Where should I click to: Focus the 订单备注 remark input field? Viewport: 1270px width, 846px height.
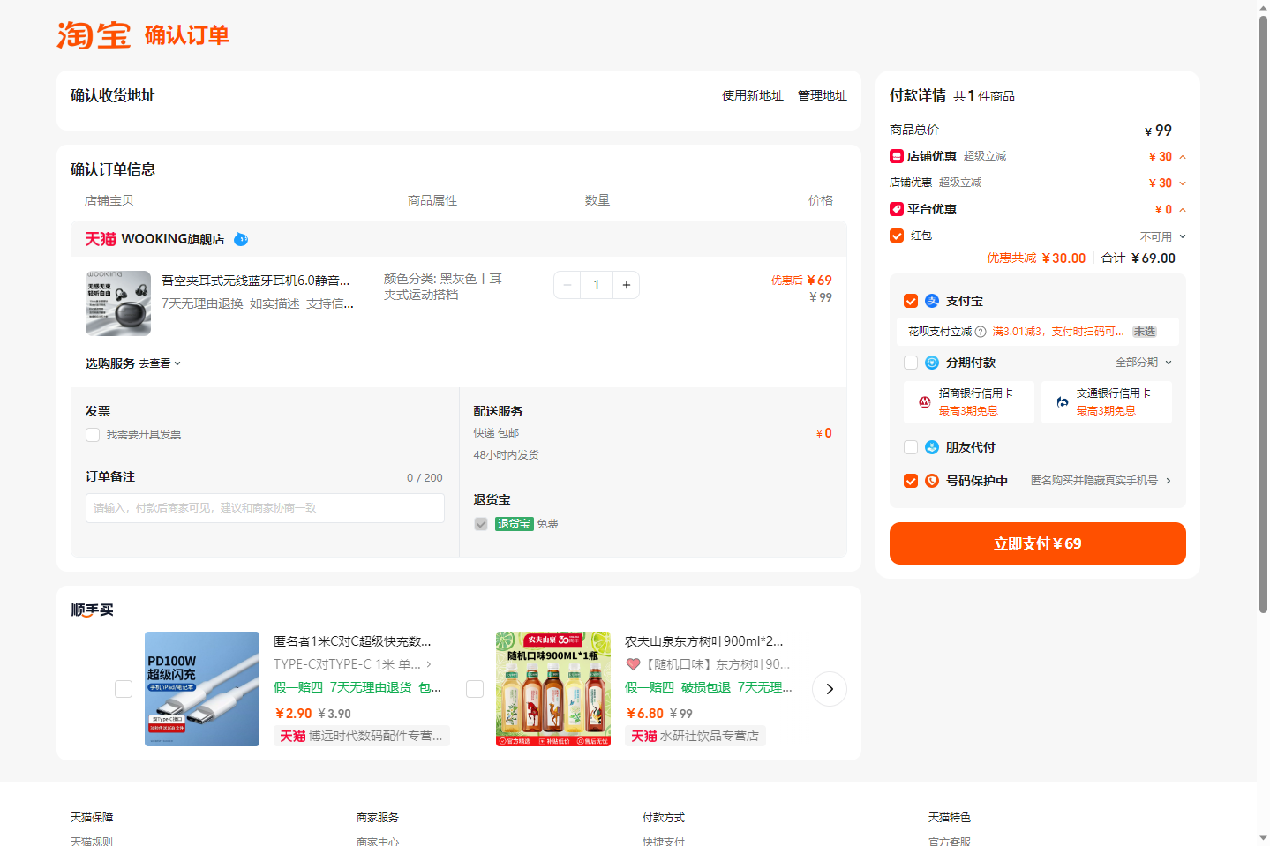coord(265,508)
